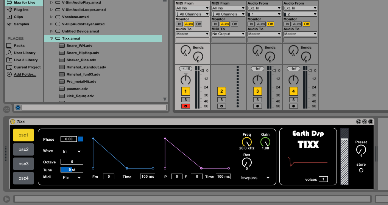Click the voices number field
This screenshot has width=388, height=205.
point(323,179)
